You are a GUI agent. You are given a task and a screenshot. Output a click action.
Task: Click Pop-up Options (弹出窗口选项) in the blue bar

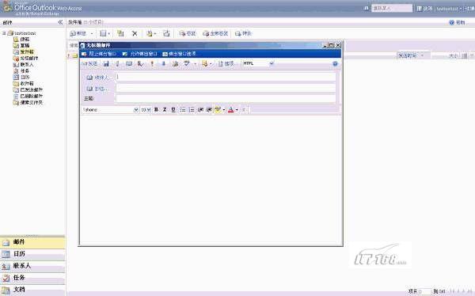tap(180, 54)
